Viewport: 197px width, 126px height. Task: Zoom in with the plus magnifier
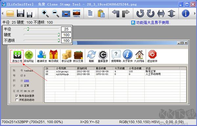point(45,13)
